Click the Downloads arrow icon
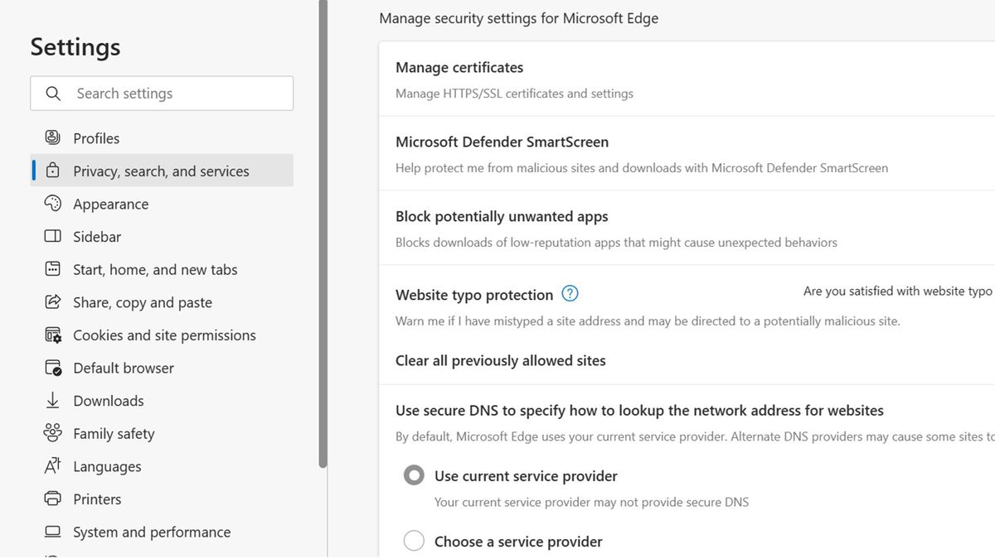Viewport: 995px width, 559px height. 51,400
